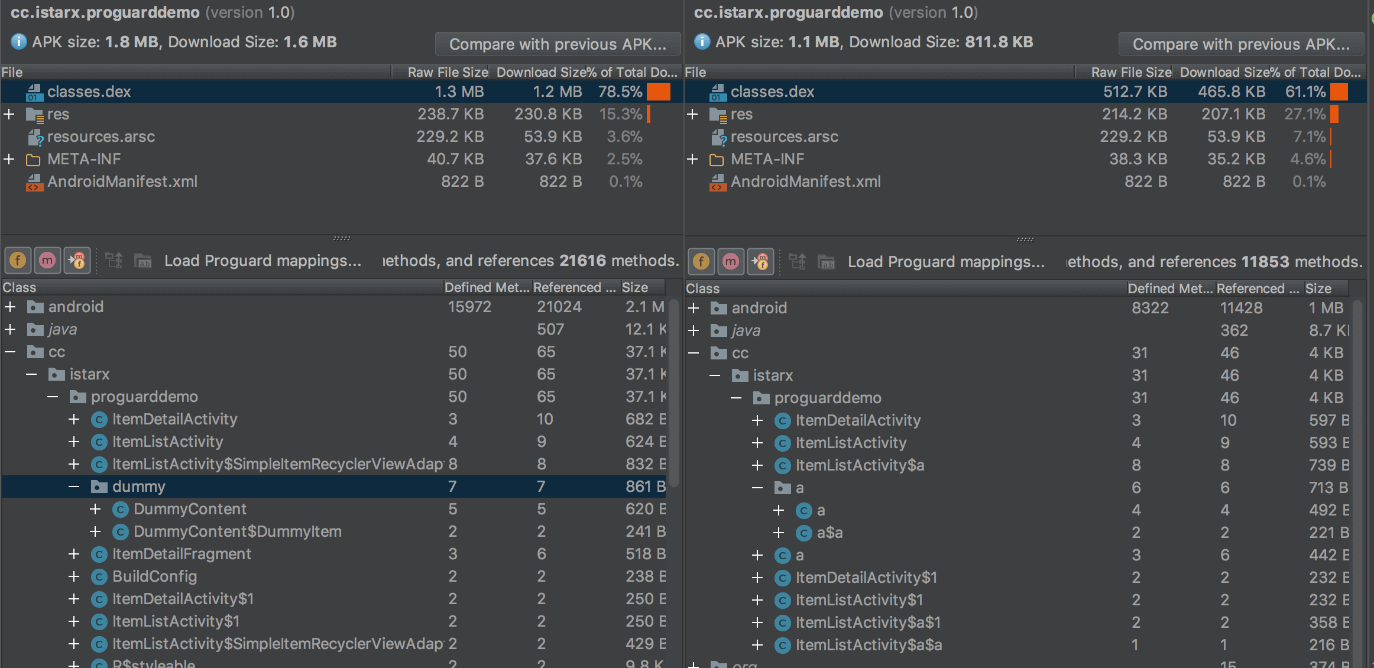Image resolution: width=1374 pixels, height=668 pixels.
Task: Click right Load Proguard mappings button
Action: click(x=946, y=262)
